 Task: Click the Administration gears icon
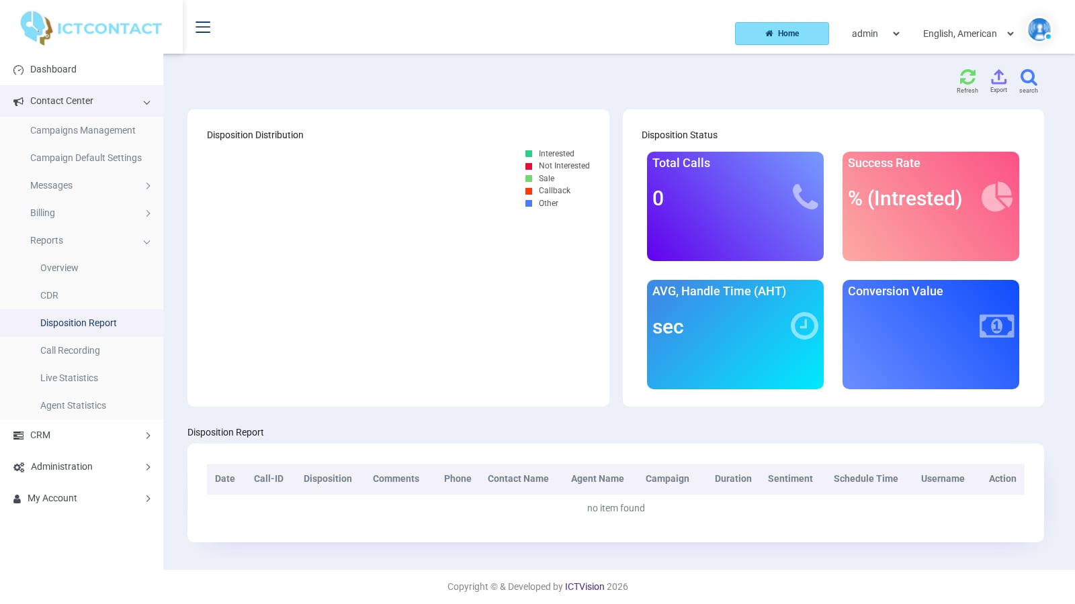(19, 467)
